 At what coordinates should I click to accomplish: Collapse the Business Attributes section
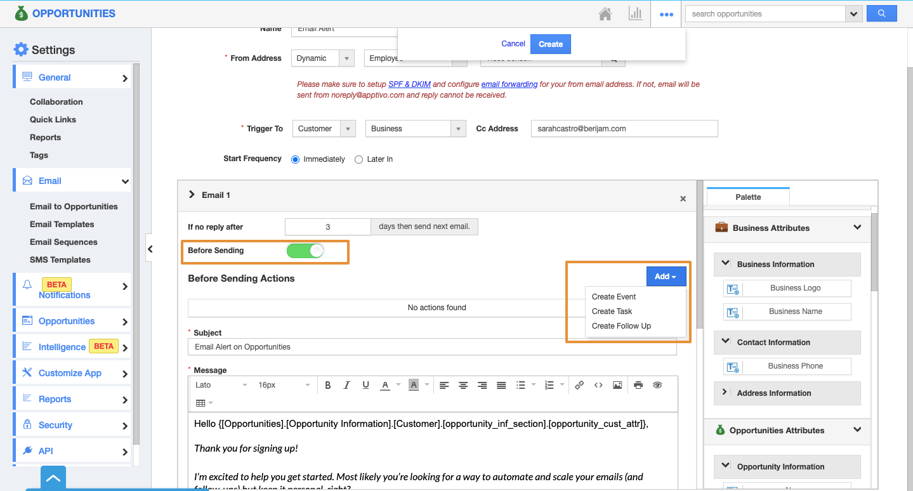[x=857, y=228]
